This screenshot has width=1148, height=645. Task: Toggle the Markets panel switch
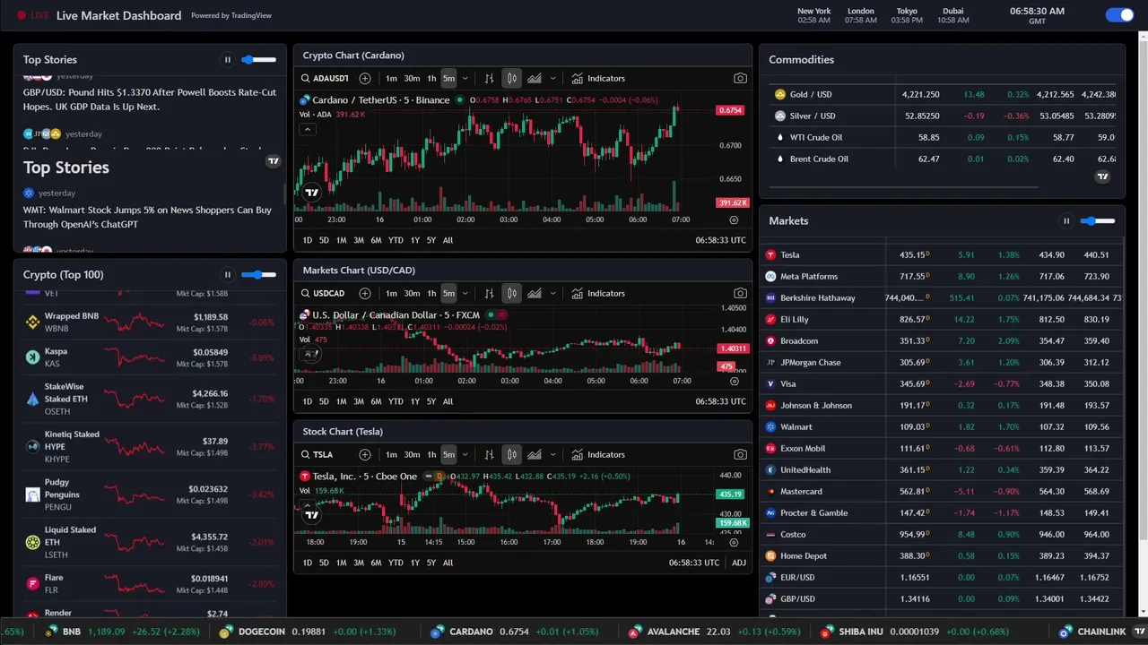pos(1098,221)
